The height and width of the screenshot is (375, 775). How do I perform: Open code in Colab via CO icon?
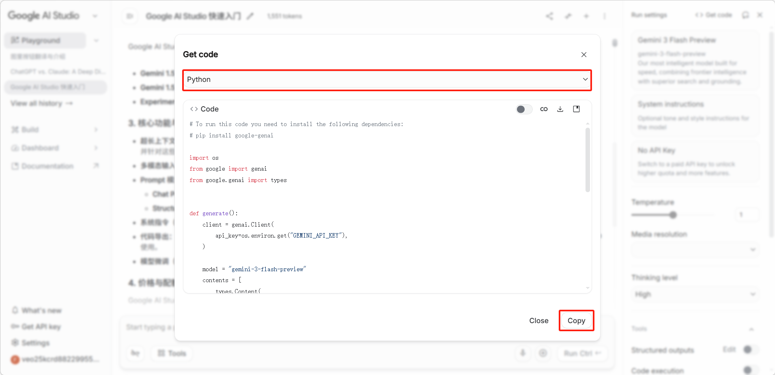click(x=544, y=109)
